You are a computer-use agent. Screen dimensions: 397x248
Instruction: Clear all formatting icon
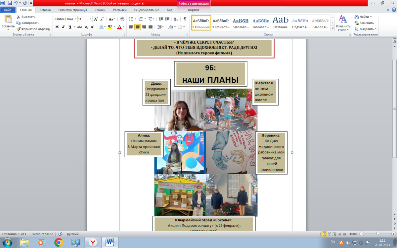pos(122,19)
